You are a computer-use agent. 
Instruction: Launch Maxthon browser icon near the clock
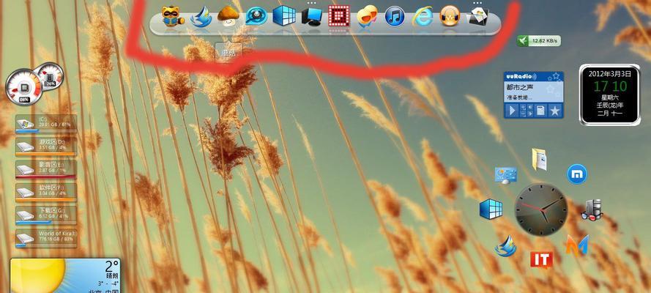coord(577,174)
